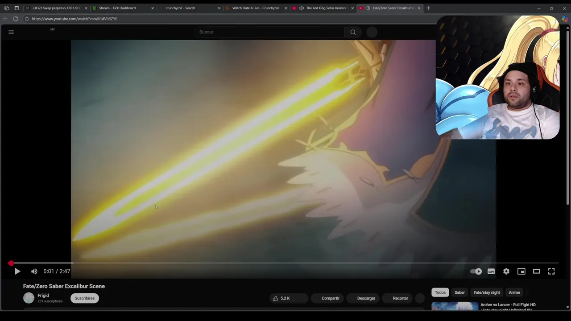Mute the video volume
The width and height of the screenshot is (571, 321).
[34, 271]
